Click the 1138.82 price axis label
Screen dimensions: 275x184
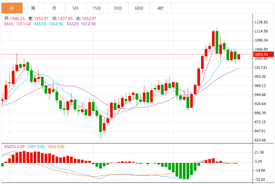tap(261, 22)
